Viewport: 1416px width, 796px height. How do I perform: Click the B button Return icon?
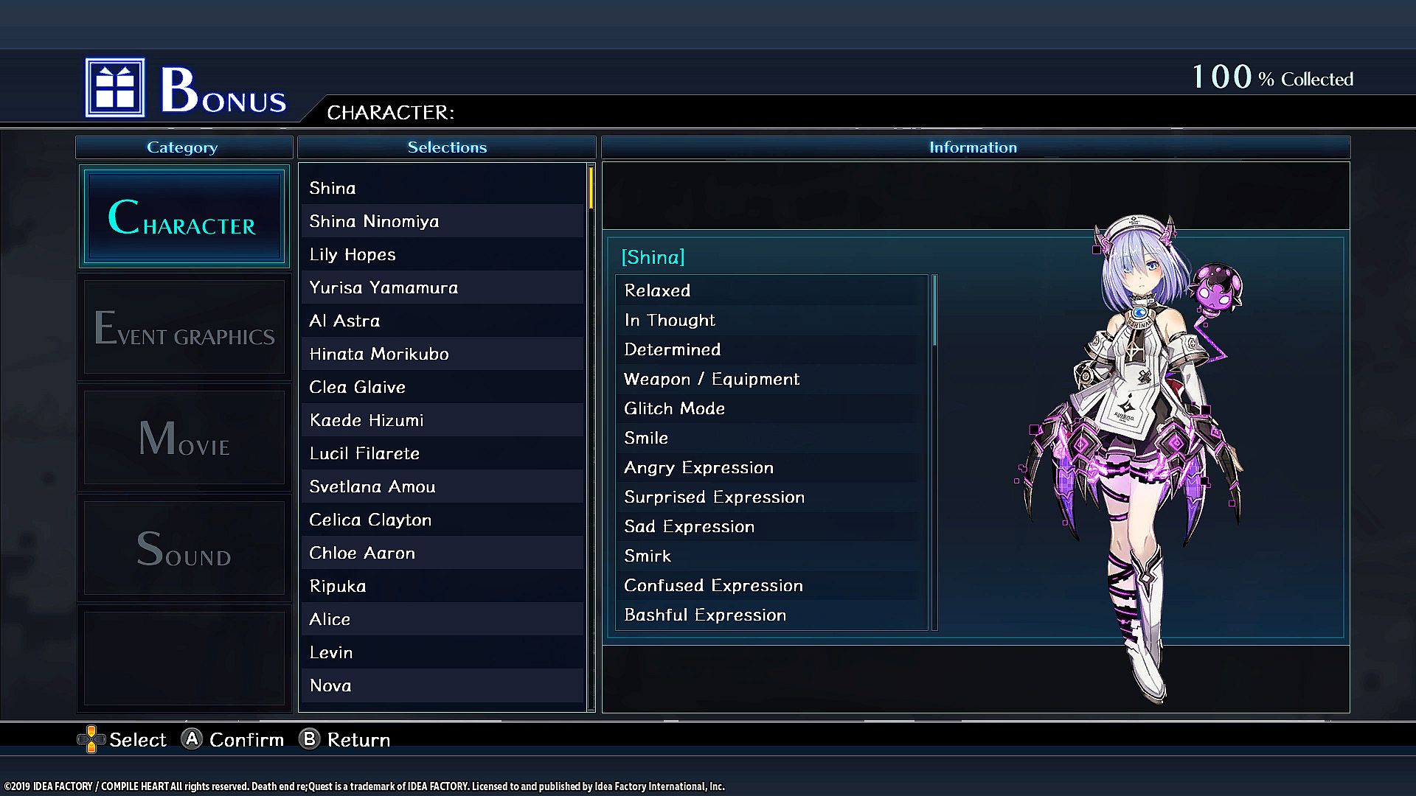310,739
